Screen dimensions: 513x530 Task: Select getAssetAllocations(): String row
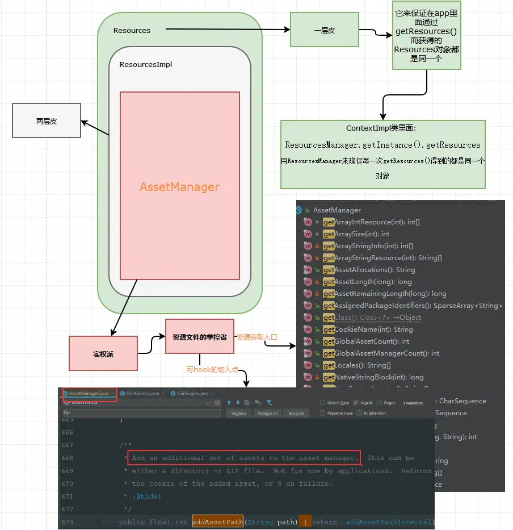pos(369,270)
